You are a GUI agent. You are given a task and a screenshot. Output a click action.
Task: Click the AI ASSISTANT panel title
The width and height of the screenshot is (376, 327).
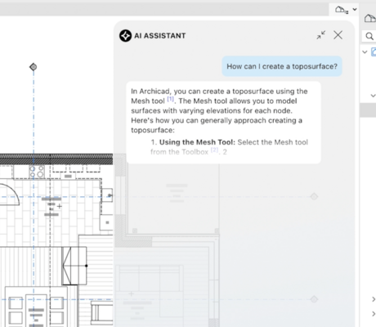(x=160, y=36)
